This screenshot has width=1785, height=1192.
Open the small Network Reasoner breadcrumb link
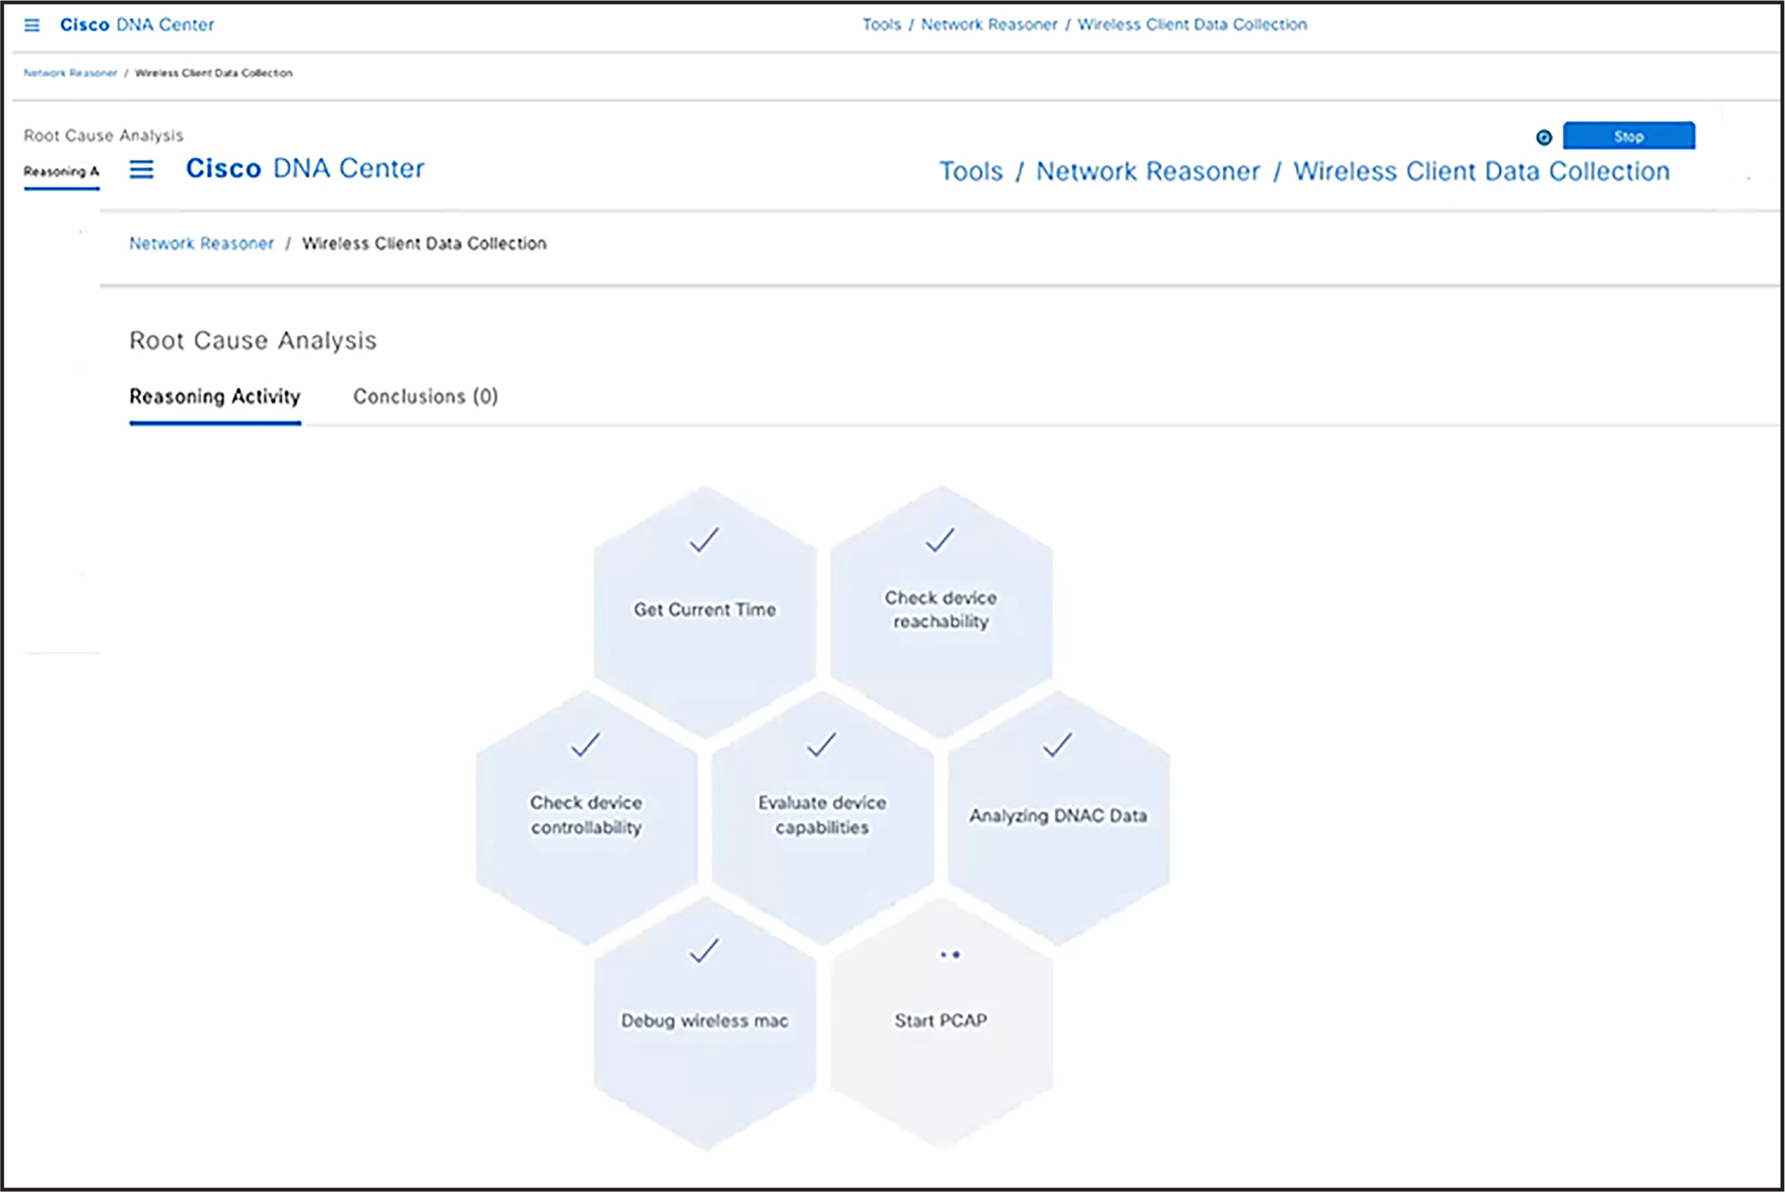click(70, 73)
